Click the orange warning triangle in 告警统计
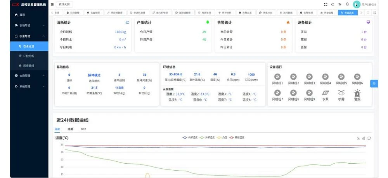The width and height of the screenshot is (388, 178). coord(288,22)
